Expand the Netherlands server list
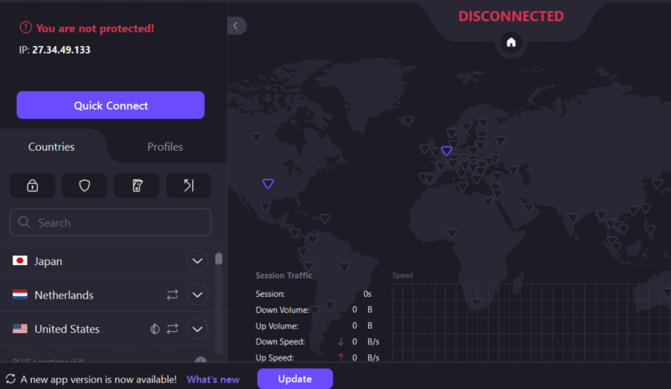Viewport: 671px width, 389px height. [197, 295]
